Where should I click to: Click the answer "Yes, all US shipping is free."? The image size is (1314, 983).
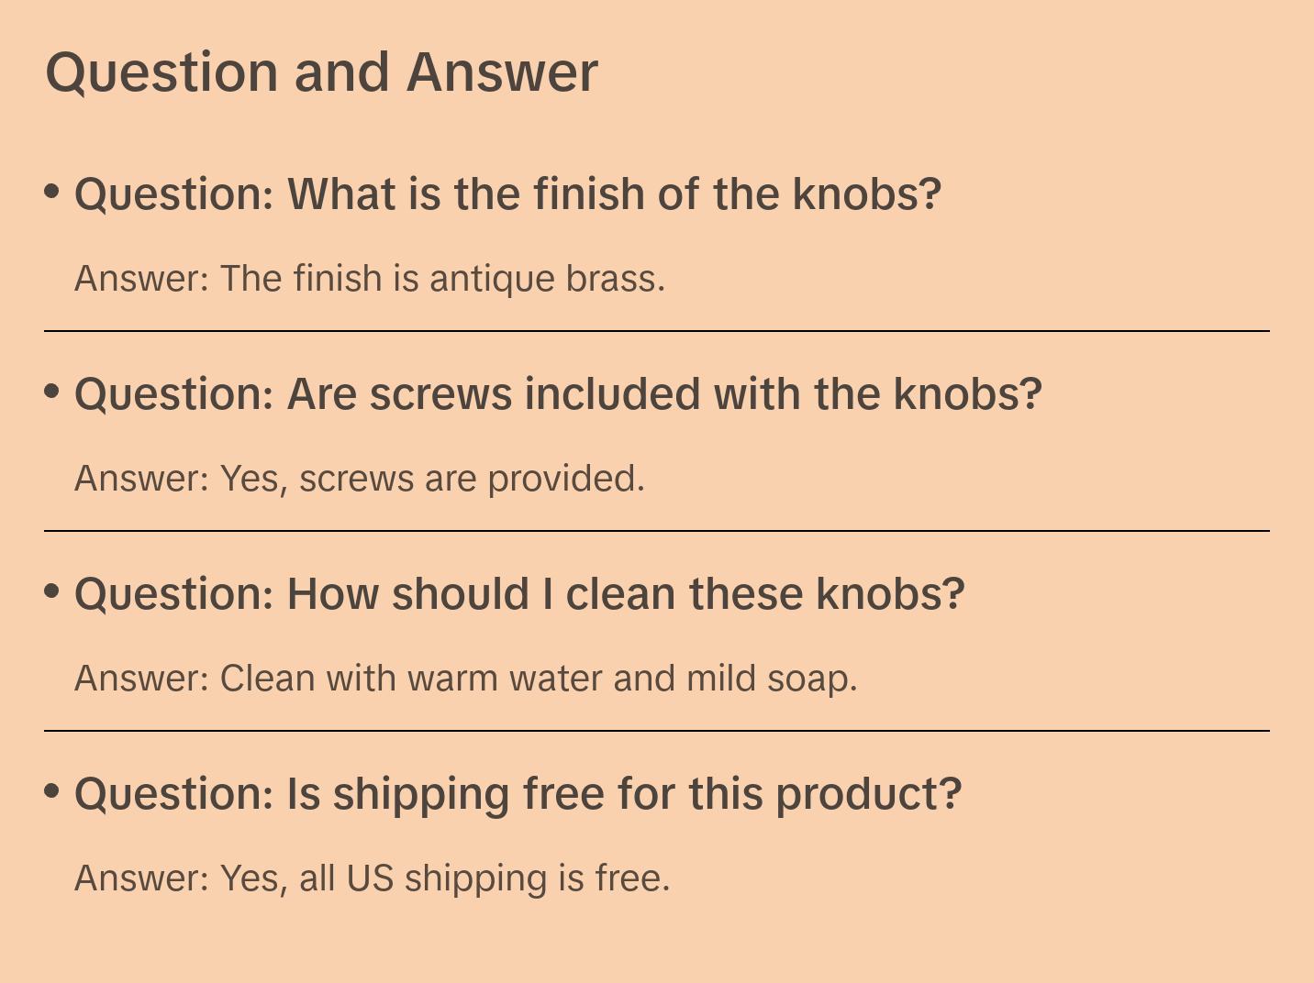click(373, 878)
